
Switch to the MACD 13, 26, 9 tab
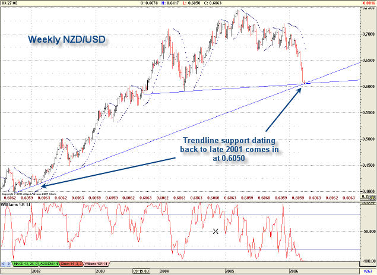click(26, 264)
